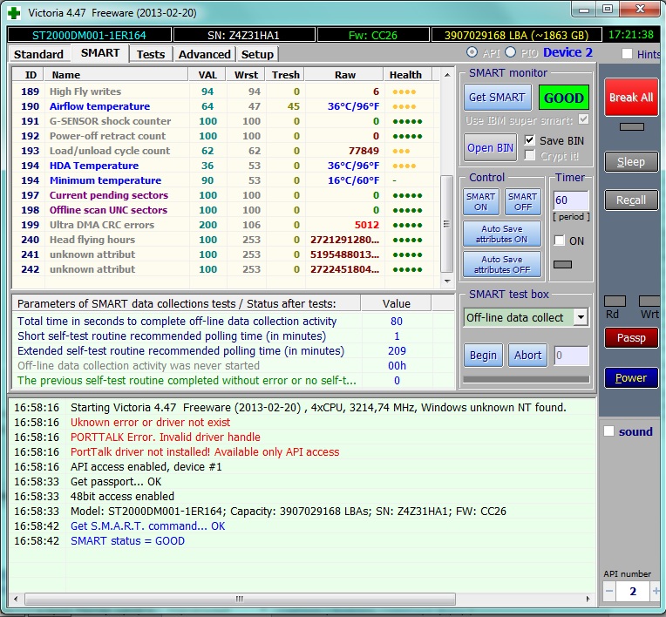The image size is (666, 617).
Task: Click the Passp button
Action: click(x=631, y=337)
